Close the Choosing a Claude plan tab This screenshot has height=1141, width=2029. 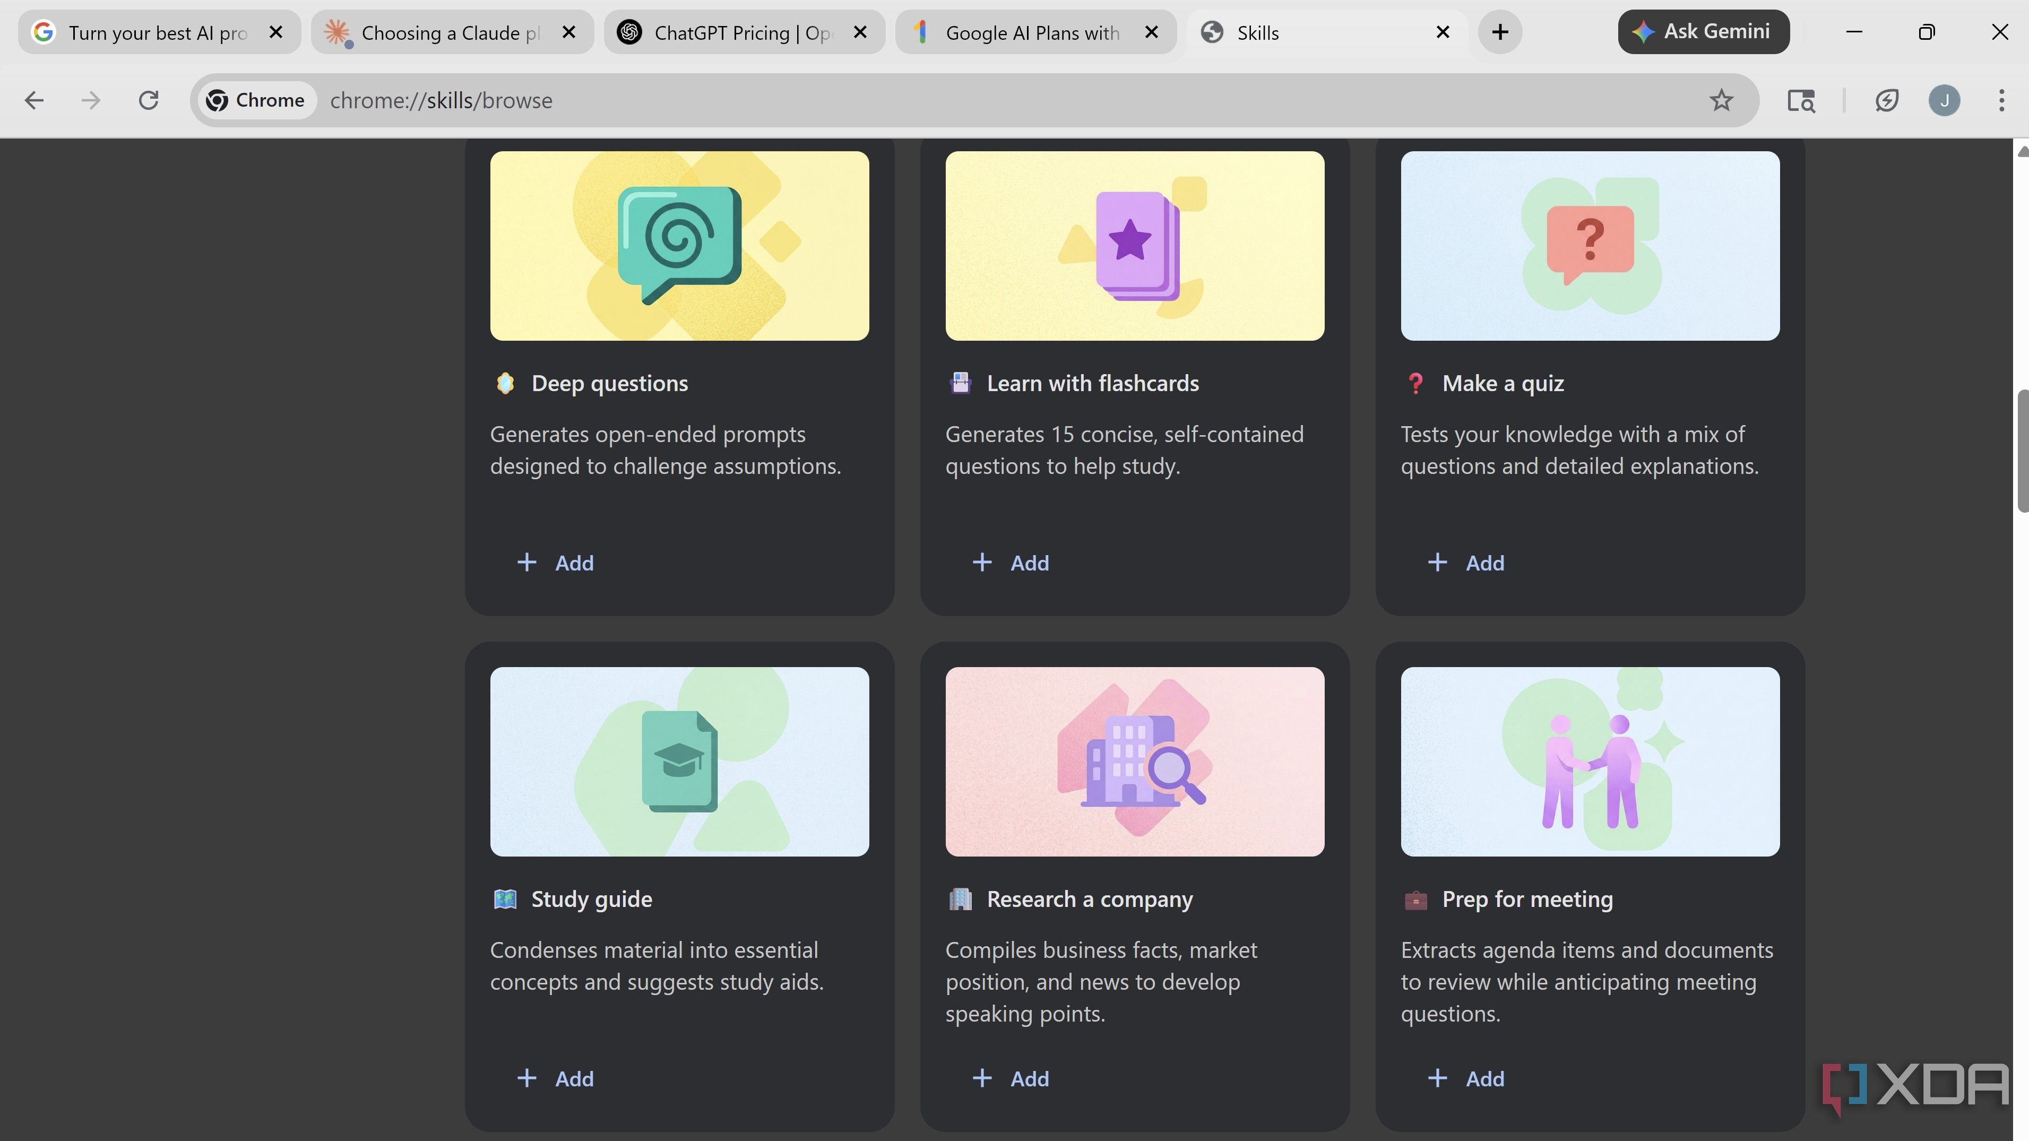(569, 32)
